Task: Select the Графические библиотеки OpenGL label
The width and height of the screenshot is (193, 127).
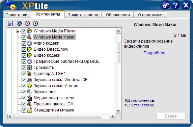Action: coord(66,61)
